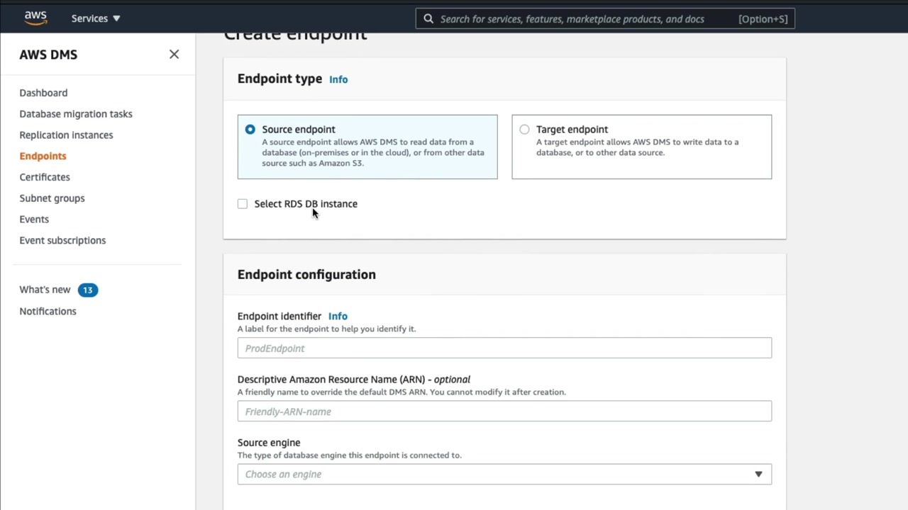Go to Database migration tasks
Screen dimensions: 908x510
tap(76, 114)
